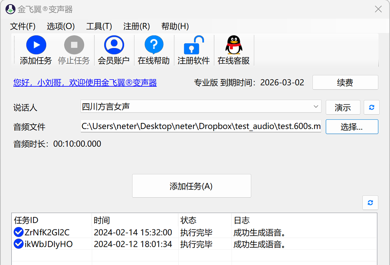Click the expiry date text 2026-03-02
The width and height of the screenshot is (390, 265).
(282, 82)
